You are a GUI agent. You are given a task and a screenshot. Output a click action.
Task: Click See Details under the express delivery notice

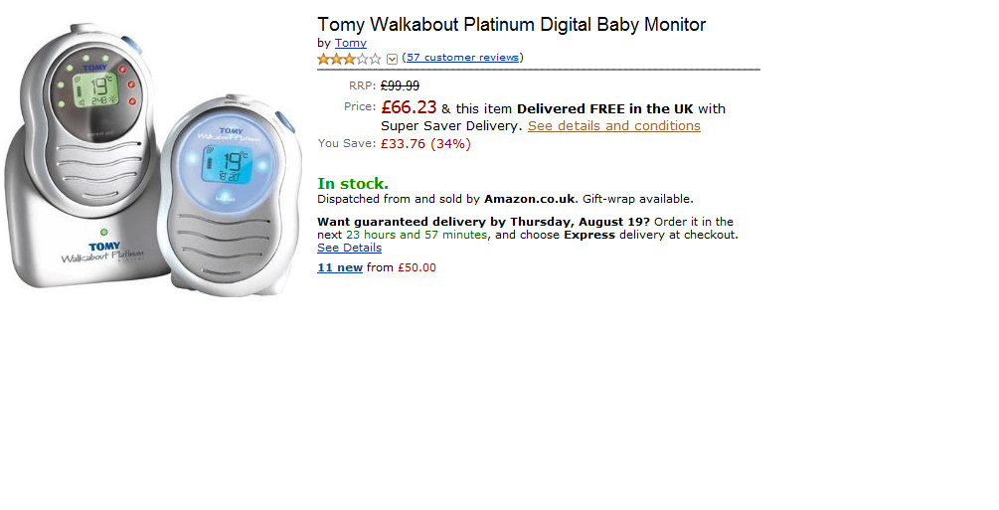coord(349,248)
